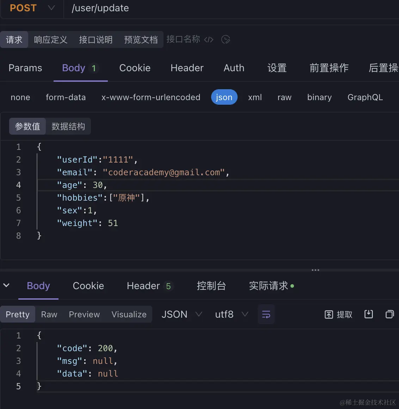The image size is (399, 409).
Task: Choose the xml body type
Action: pos(255,97)
